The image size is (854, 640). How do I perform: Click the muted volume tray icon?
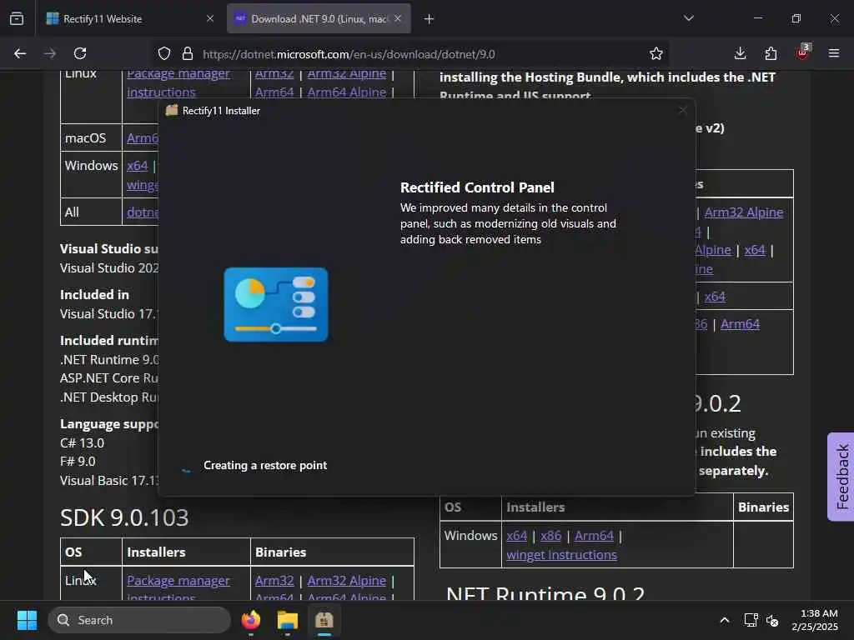tap(772, 620)
